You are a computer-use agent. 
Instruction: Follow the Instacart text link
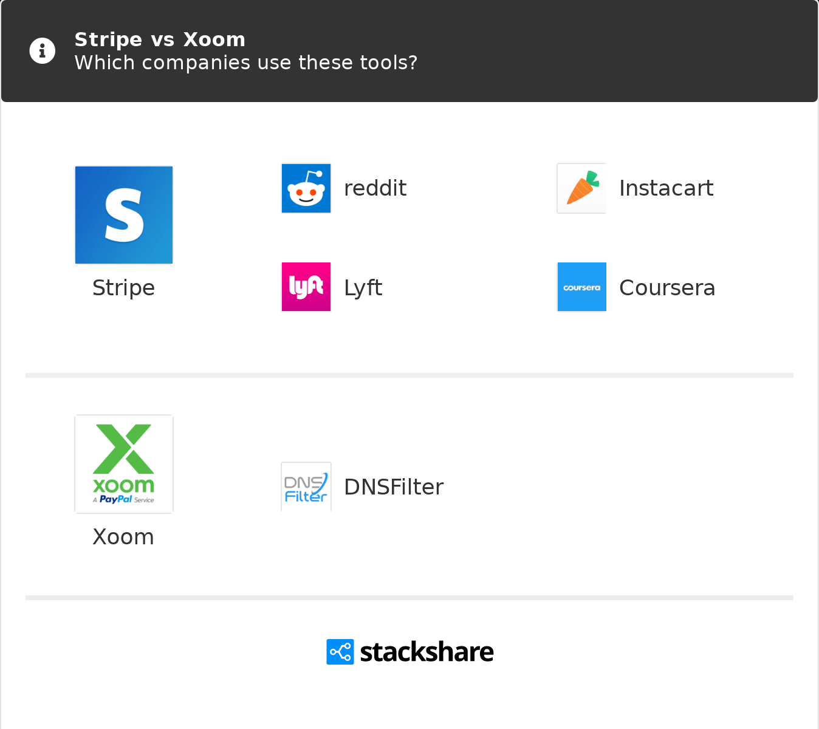666,188
